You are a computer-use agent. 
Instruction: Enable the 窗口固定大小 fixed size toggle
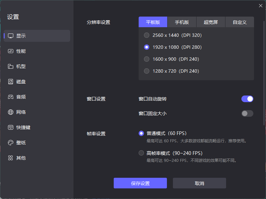[247, 113]
